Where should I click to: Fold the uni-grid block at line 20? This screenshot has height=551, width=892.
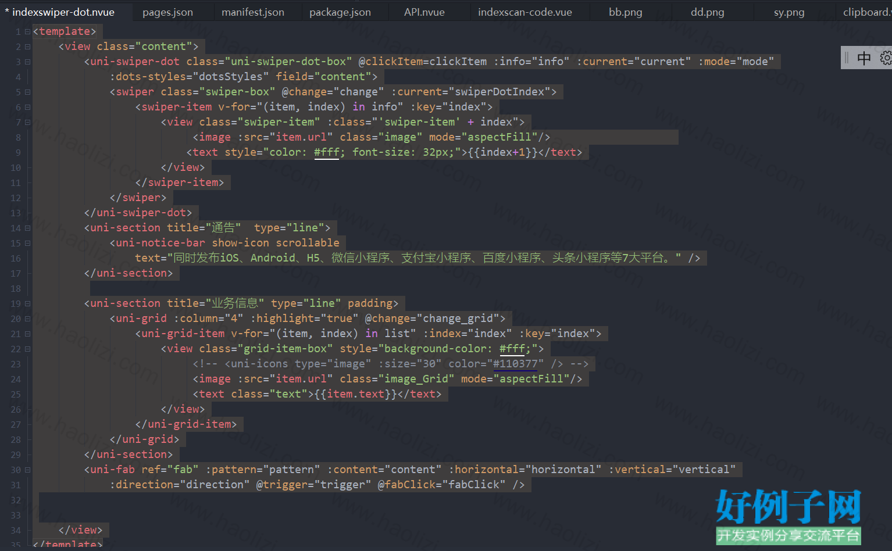(x=27, y=319)
